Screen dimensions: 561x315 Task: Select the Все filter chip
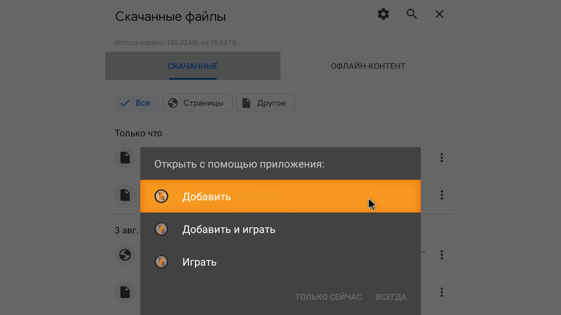[x=136, y=103]
